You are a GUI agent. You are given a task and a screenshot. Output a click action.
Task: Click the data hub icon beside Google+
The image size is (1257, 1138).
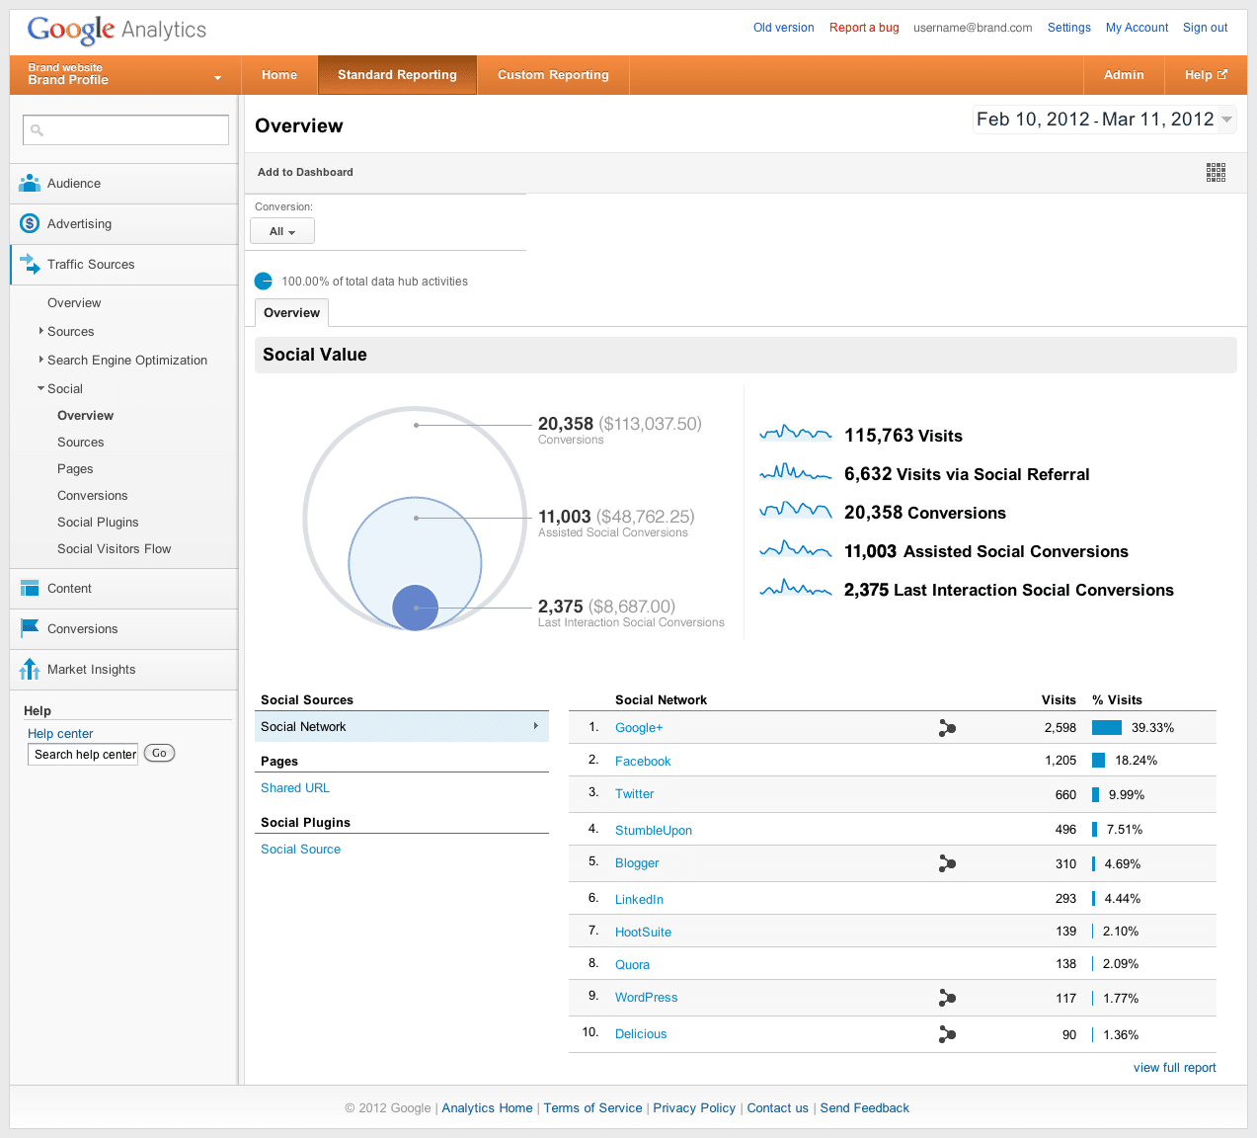947,728
